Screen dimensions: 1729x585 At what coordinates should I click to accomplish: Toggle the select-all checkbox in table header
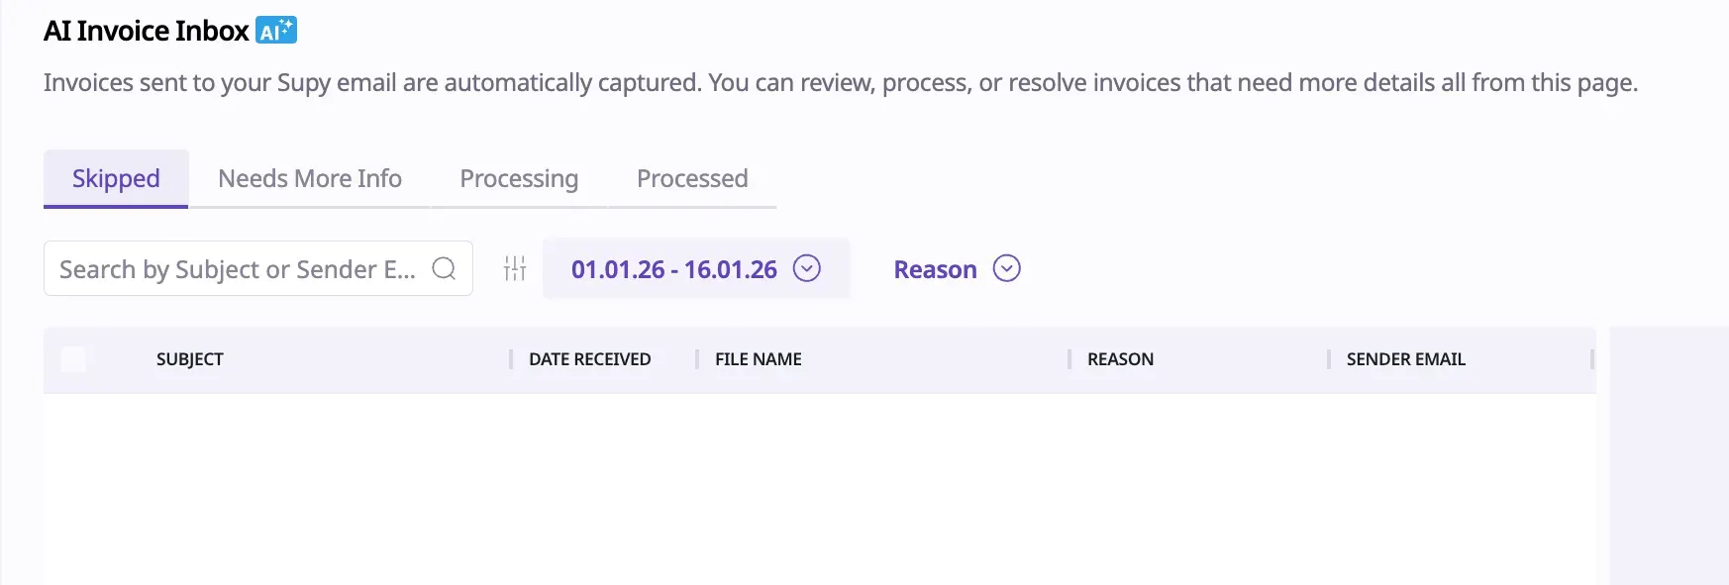(x=73, y=359)
